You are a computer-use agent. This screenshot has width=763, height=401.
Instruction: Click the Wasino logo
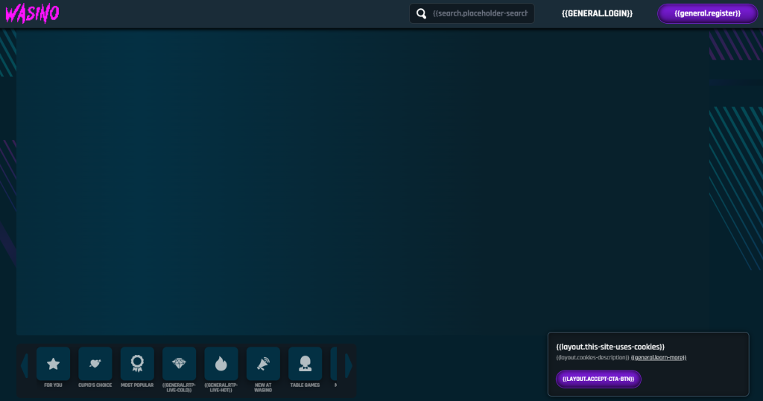coord(32,13)
